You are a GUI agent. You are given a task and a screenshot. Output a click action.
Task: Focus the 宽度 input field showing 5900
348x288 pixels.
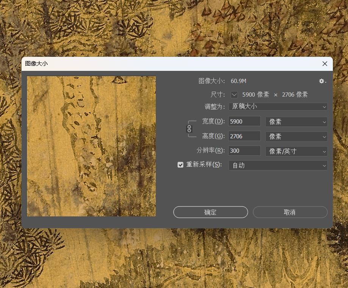pos(245,121)
